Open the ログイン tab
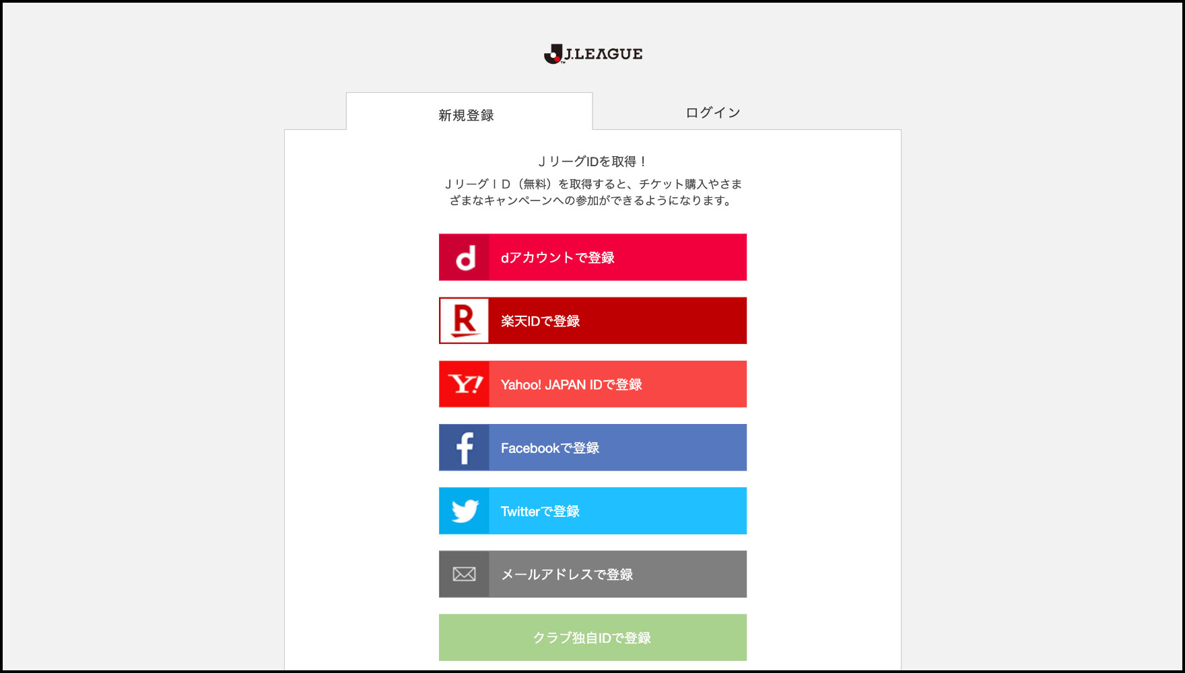This screenshot has height=673, width=1185. point(713,112)
